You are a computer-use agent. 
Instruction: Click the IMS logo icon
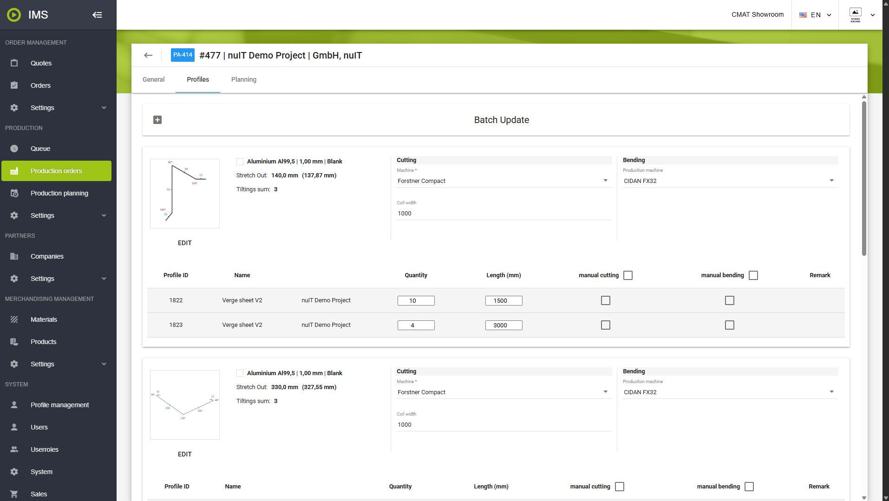point(14,15)
